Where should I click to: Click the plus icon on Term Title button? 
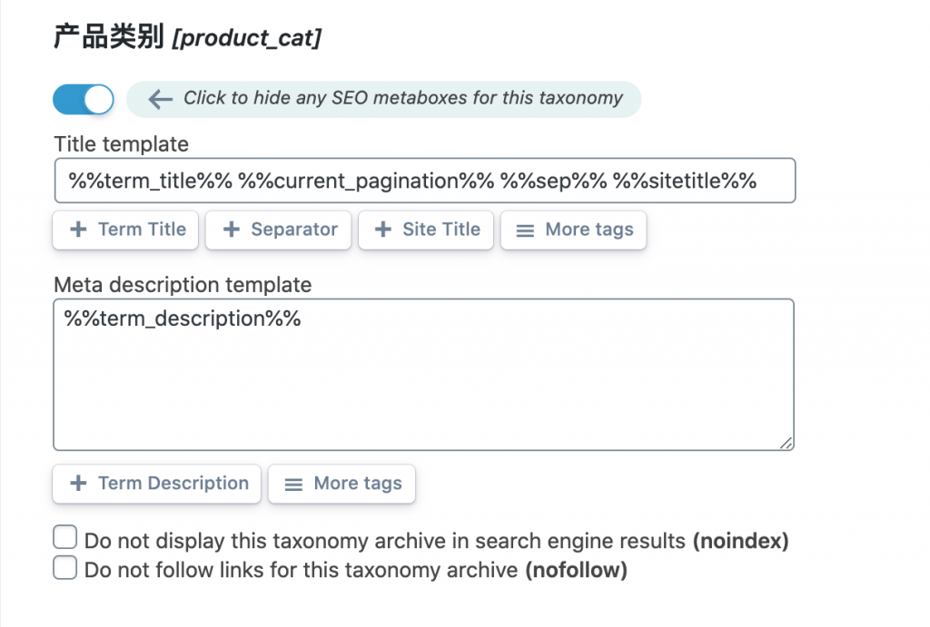pos(79,230)
